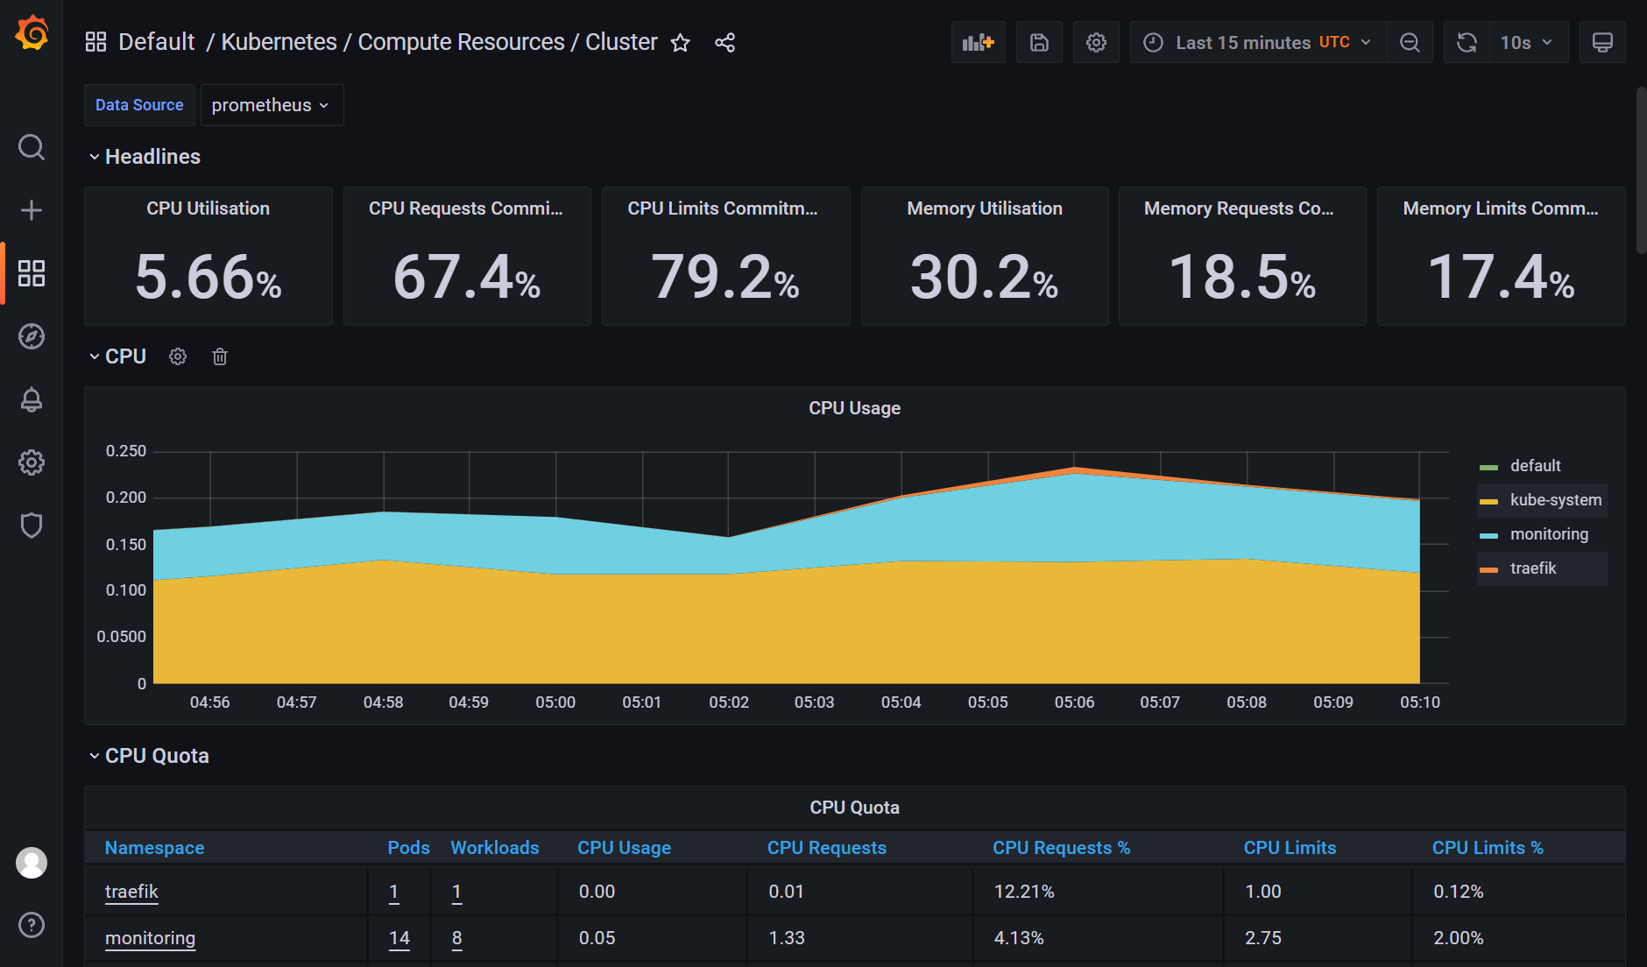Open the Explore compass icon

coord(32,336)
